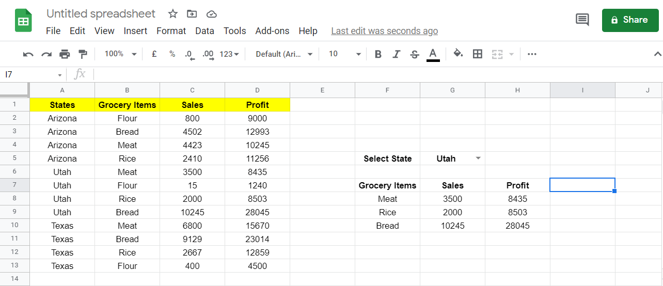Image resolution: width=663 pixels, height=286 pixels.
Task: Open comment history icon
Action: point(582,20)
